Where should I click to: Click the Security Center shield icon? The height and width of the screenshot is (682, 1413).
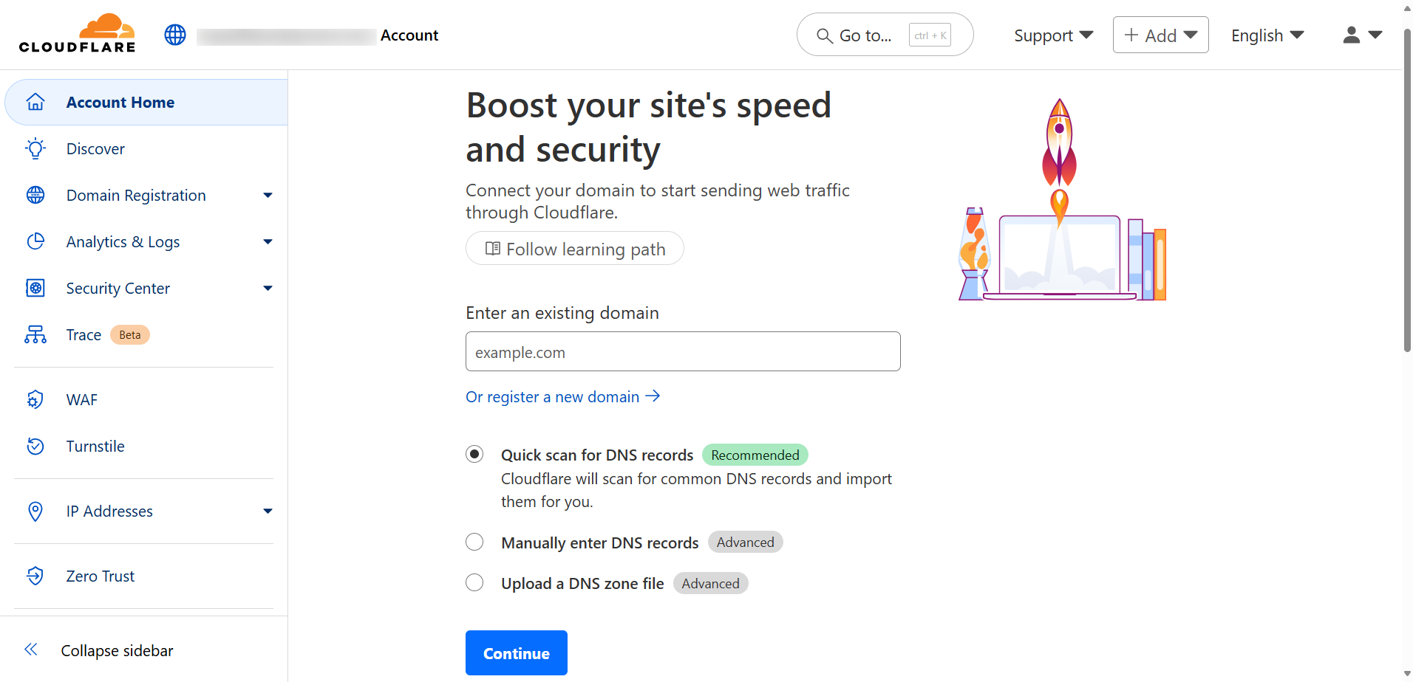coord(35,288)
